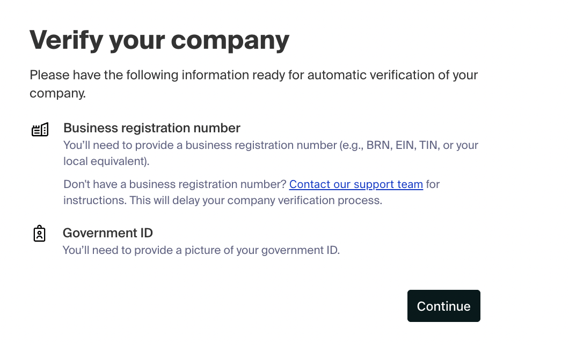
Task: Click the government ID badge icon
Action: [x=39, y=234]
